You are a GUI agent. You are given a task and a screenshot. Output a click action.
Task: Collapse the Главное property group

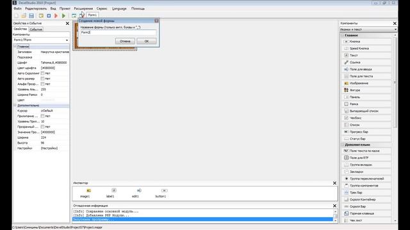[15, 47]
